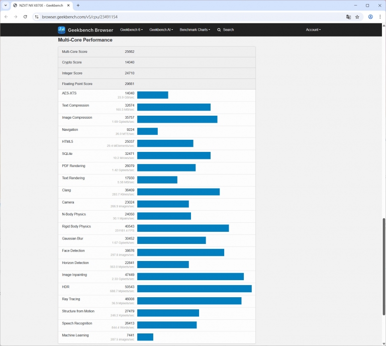The image size is (386, 346).
Task: Click the Machine Learning result bar
Action: [x=145, y=337]
